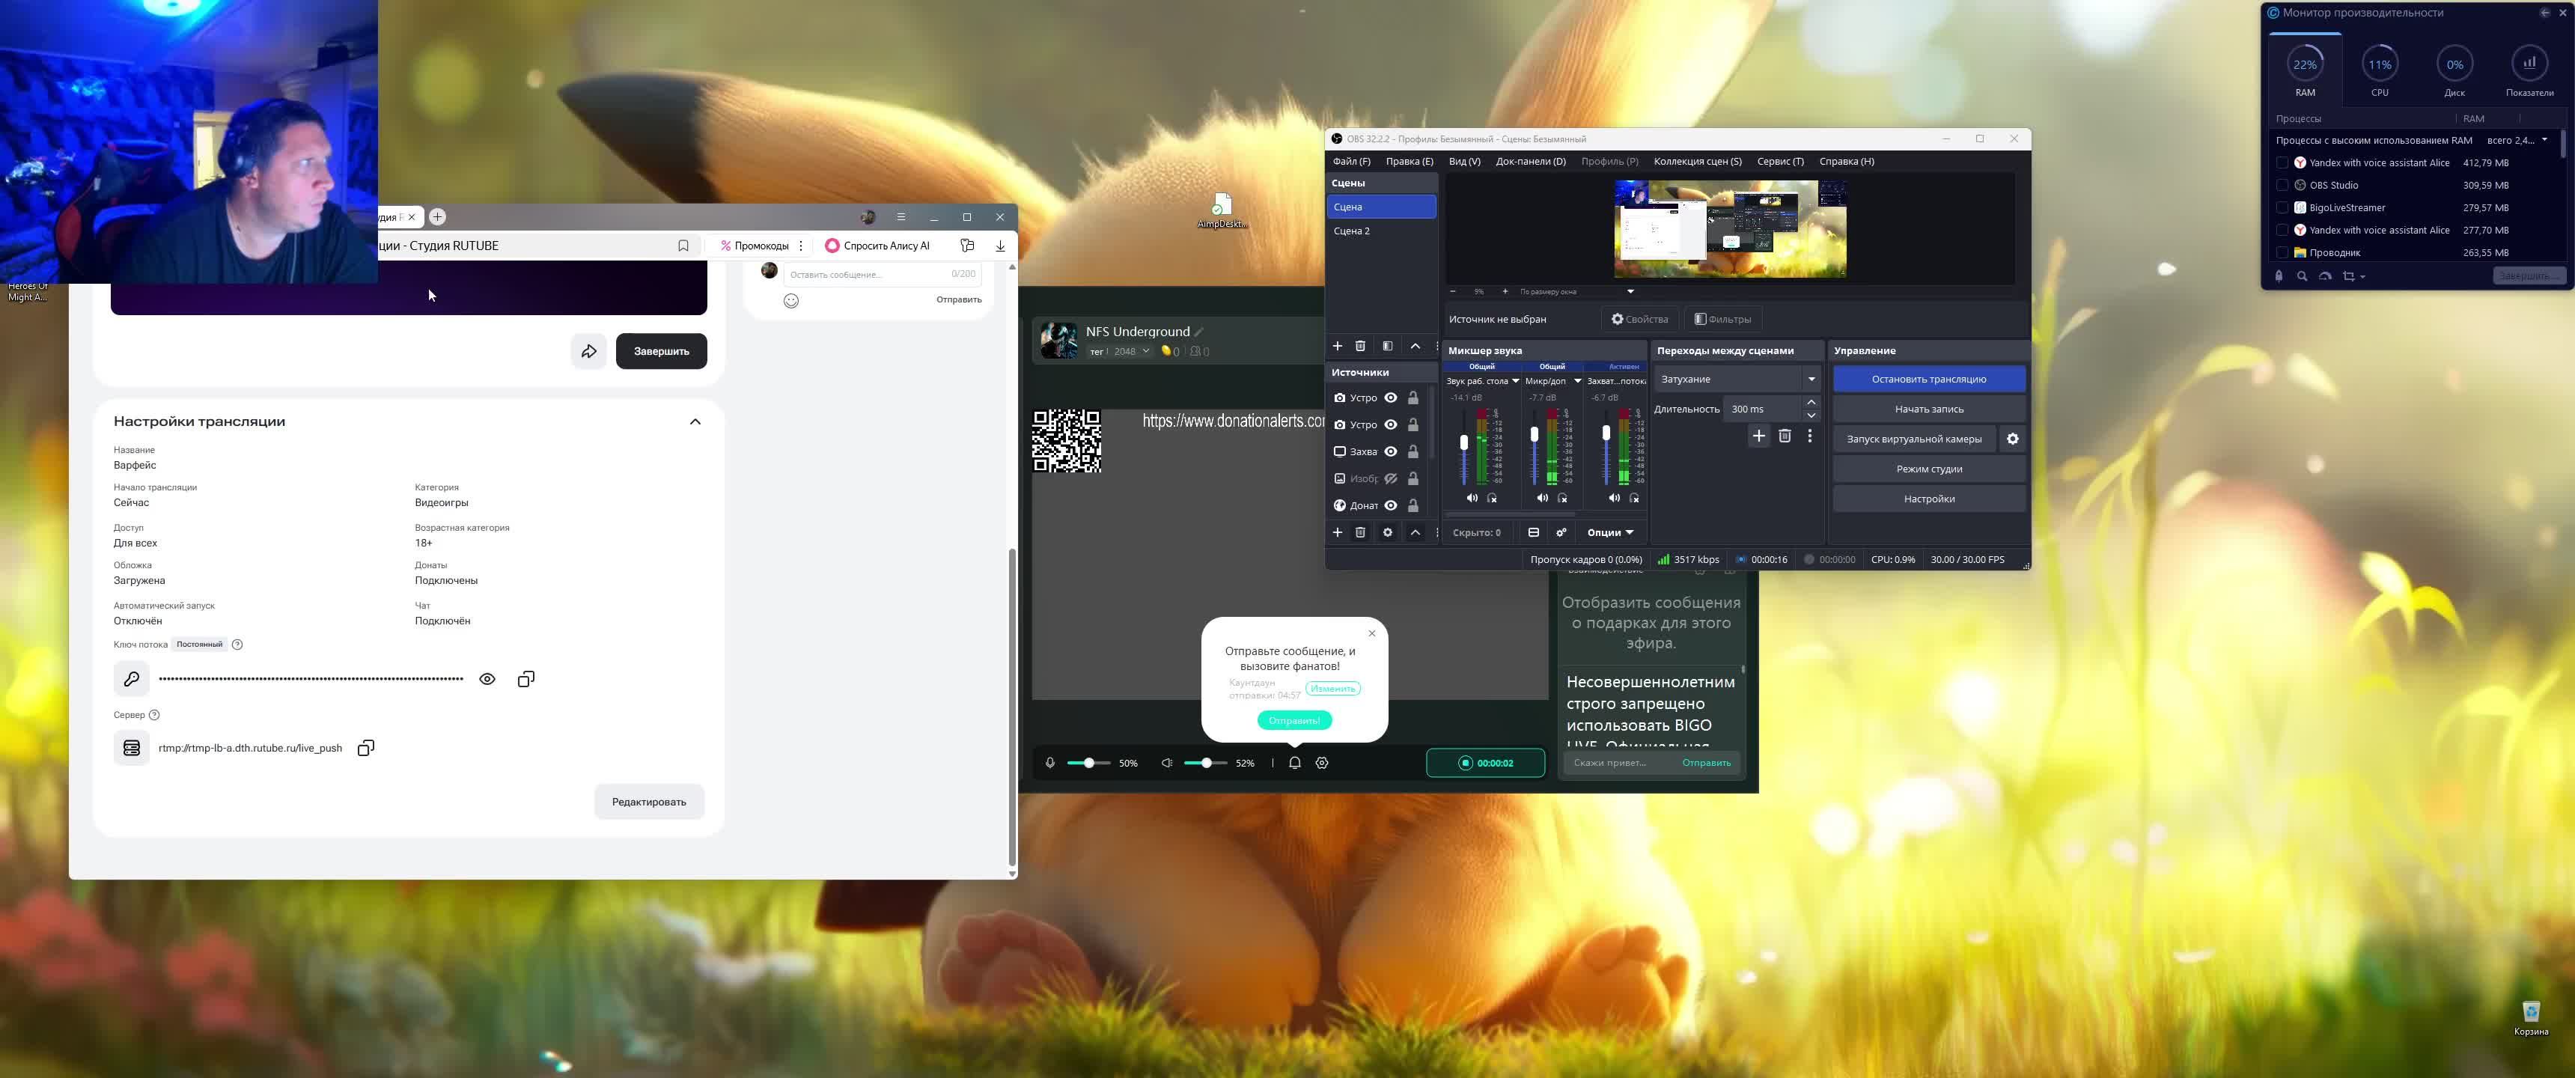Open emoji picker in RUTUBE chat
Screen dimensions: 2575x1078
pyautogui.click(x=790, y=300)
